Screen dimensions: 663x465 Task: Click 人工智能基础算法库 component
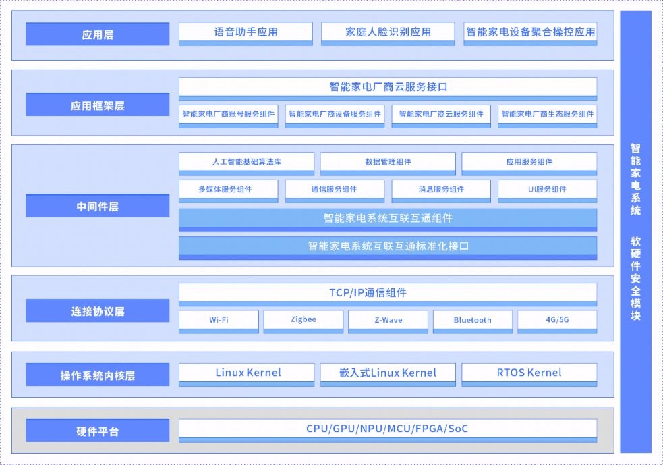[x=246, y=161]
